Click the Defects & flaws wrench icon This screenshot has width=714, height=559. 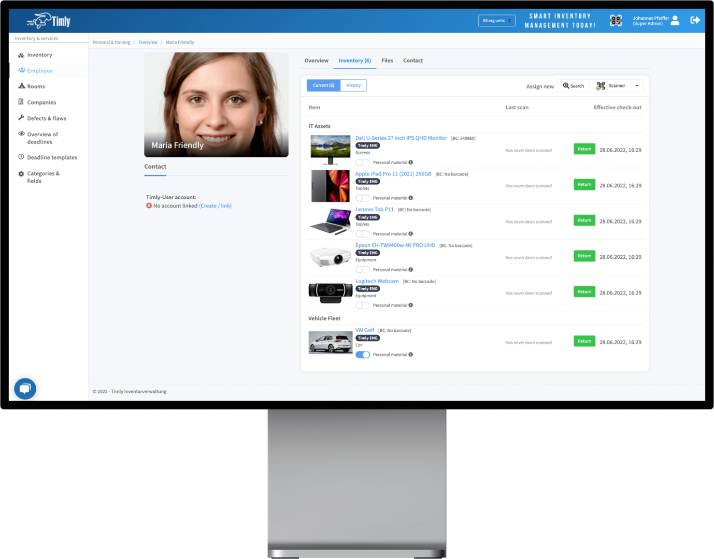point(21,118)
